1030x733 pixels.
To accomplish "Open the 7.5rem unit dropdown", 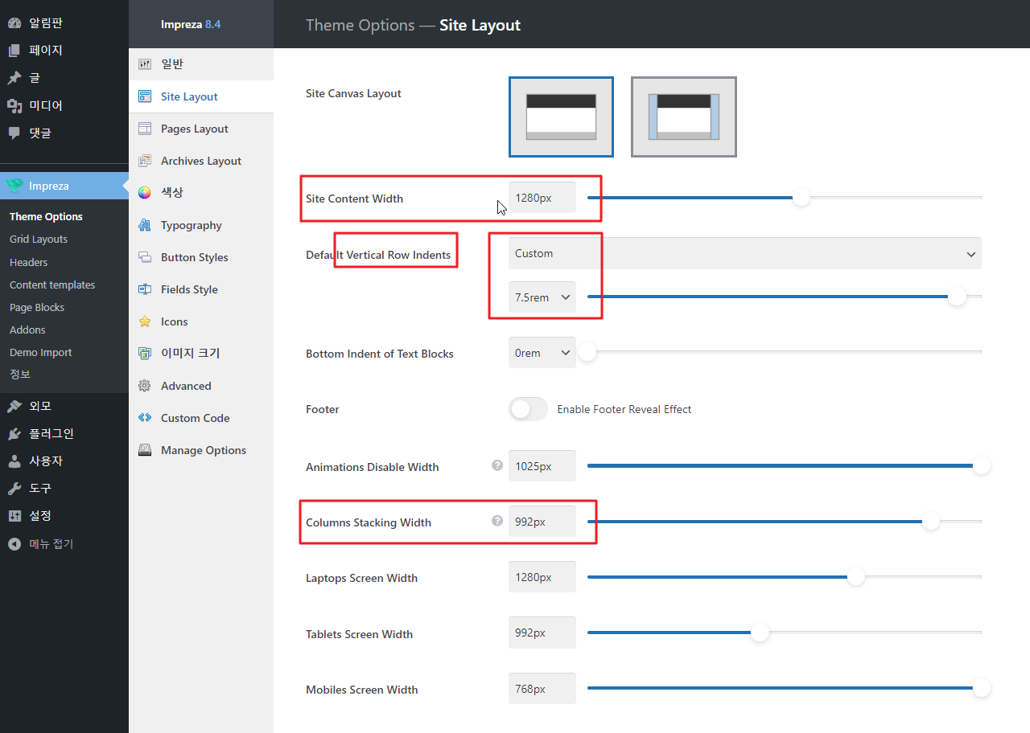I will click(x=542, y=297).
